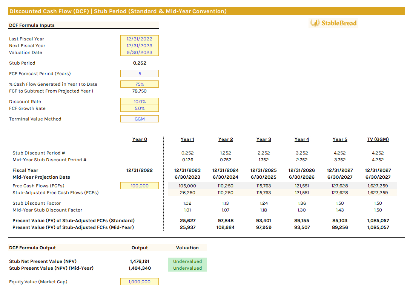
Task: Click the Stub Period value 0.252
Action: pos(140,63)
